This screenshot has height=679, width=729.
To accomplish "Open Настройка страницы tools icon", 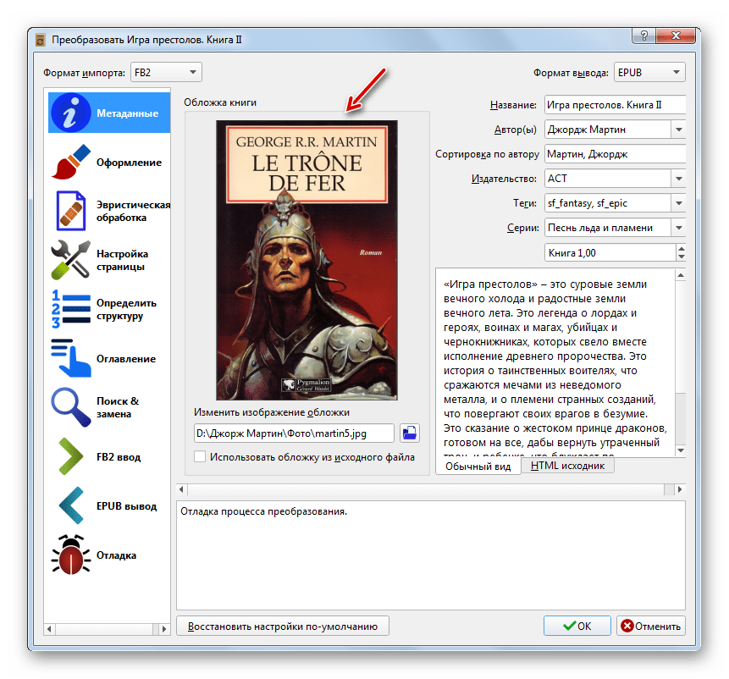I will coord(70,260).
